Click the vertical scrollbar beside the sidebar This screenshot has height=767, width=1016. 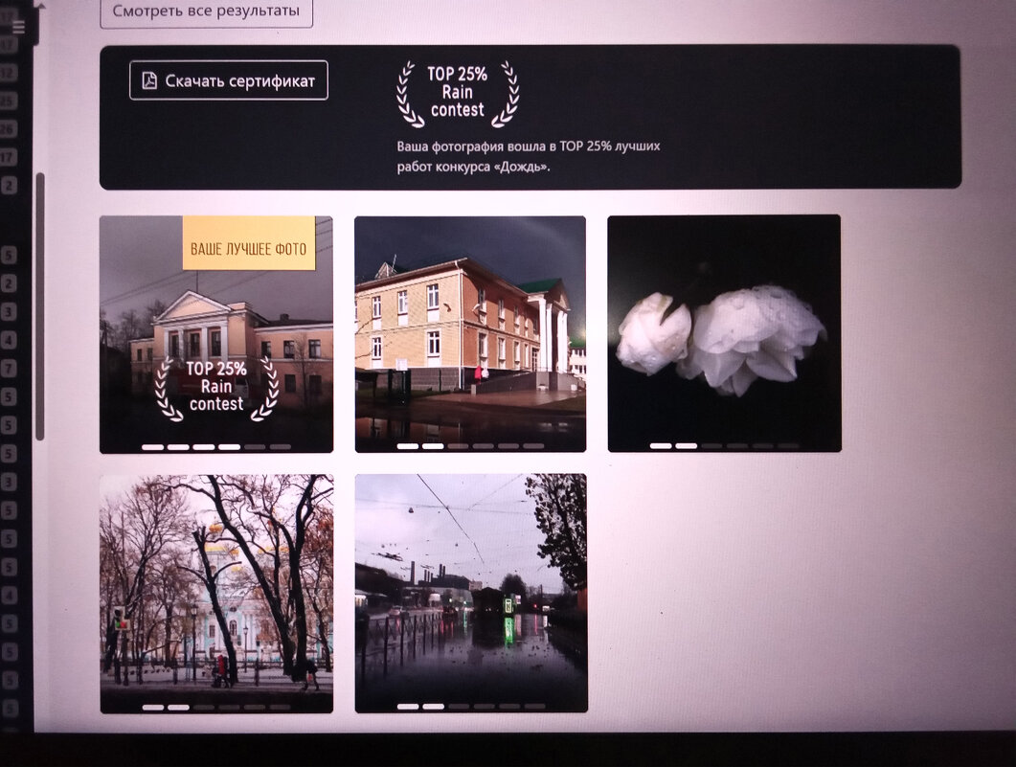click(39, 306)
